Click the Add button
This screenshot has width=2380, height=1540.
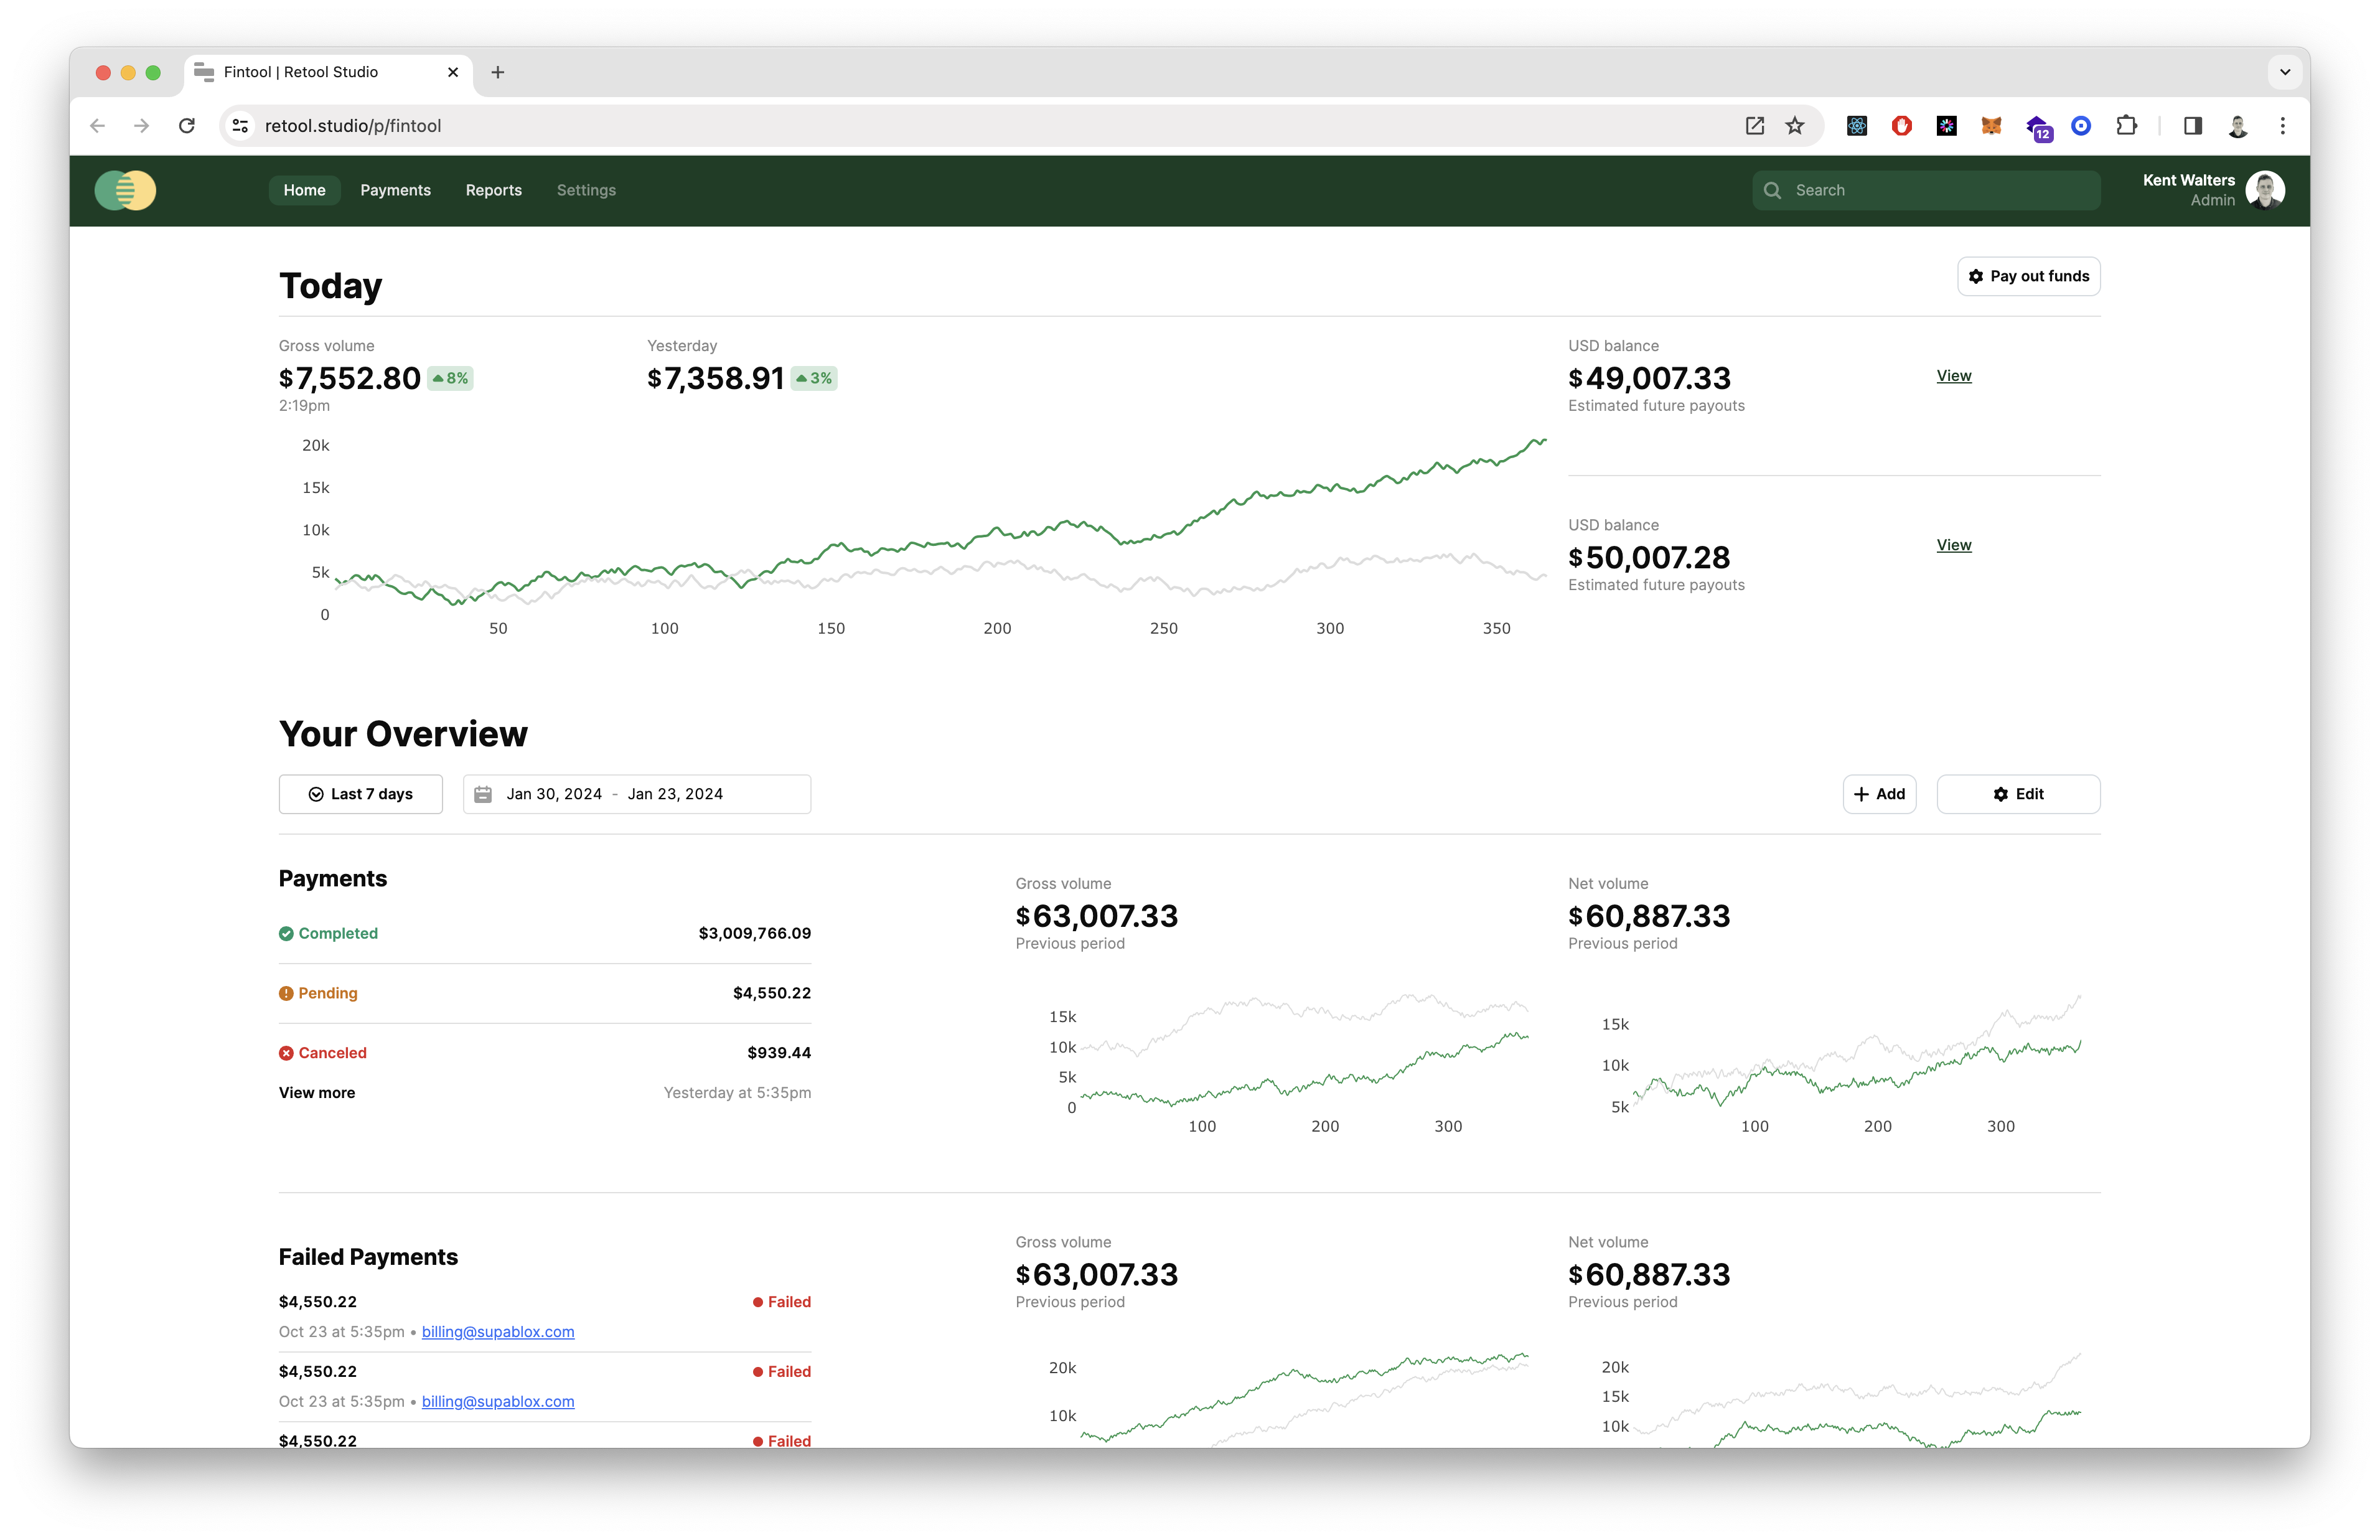(x=1879, y=794)
